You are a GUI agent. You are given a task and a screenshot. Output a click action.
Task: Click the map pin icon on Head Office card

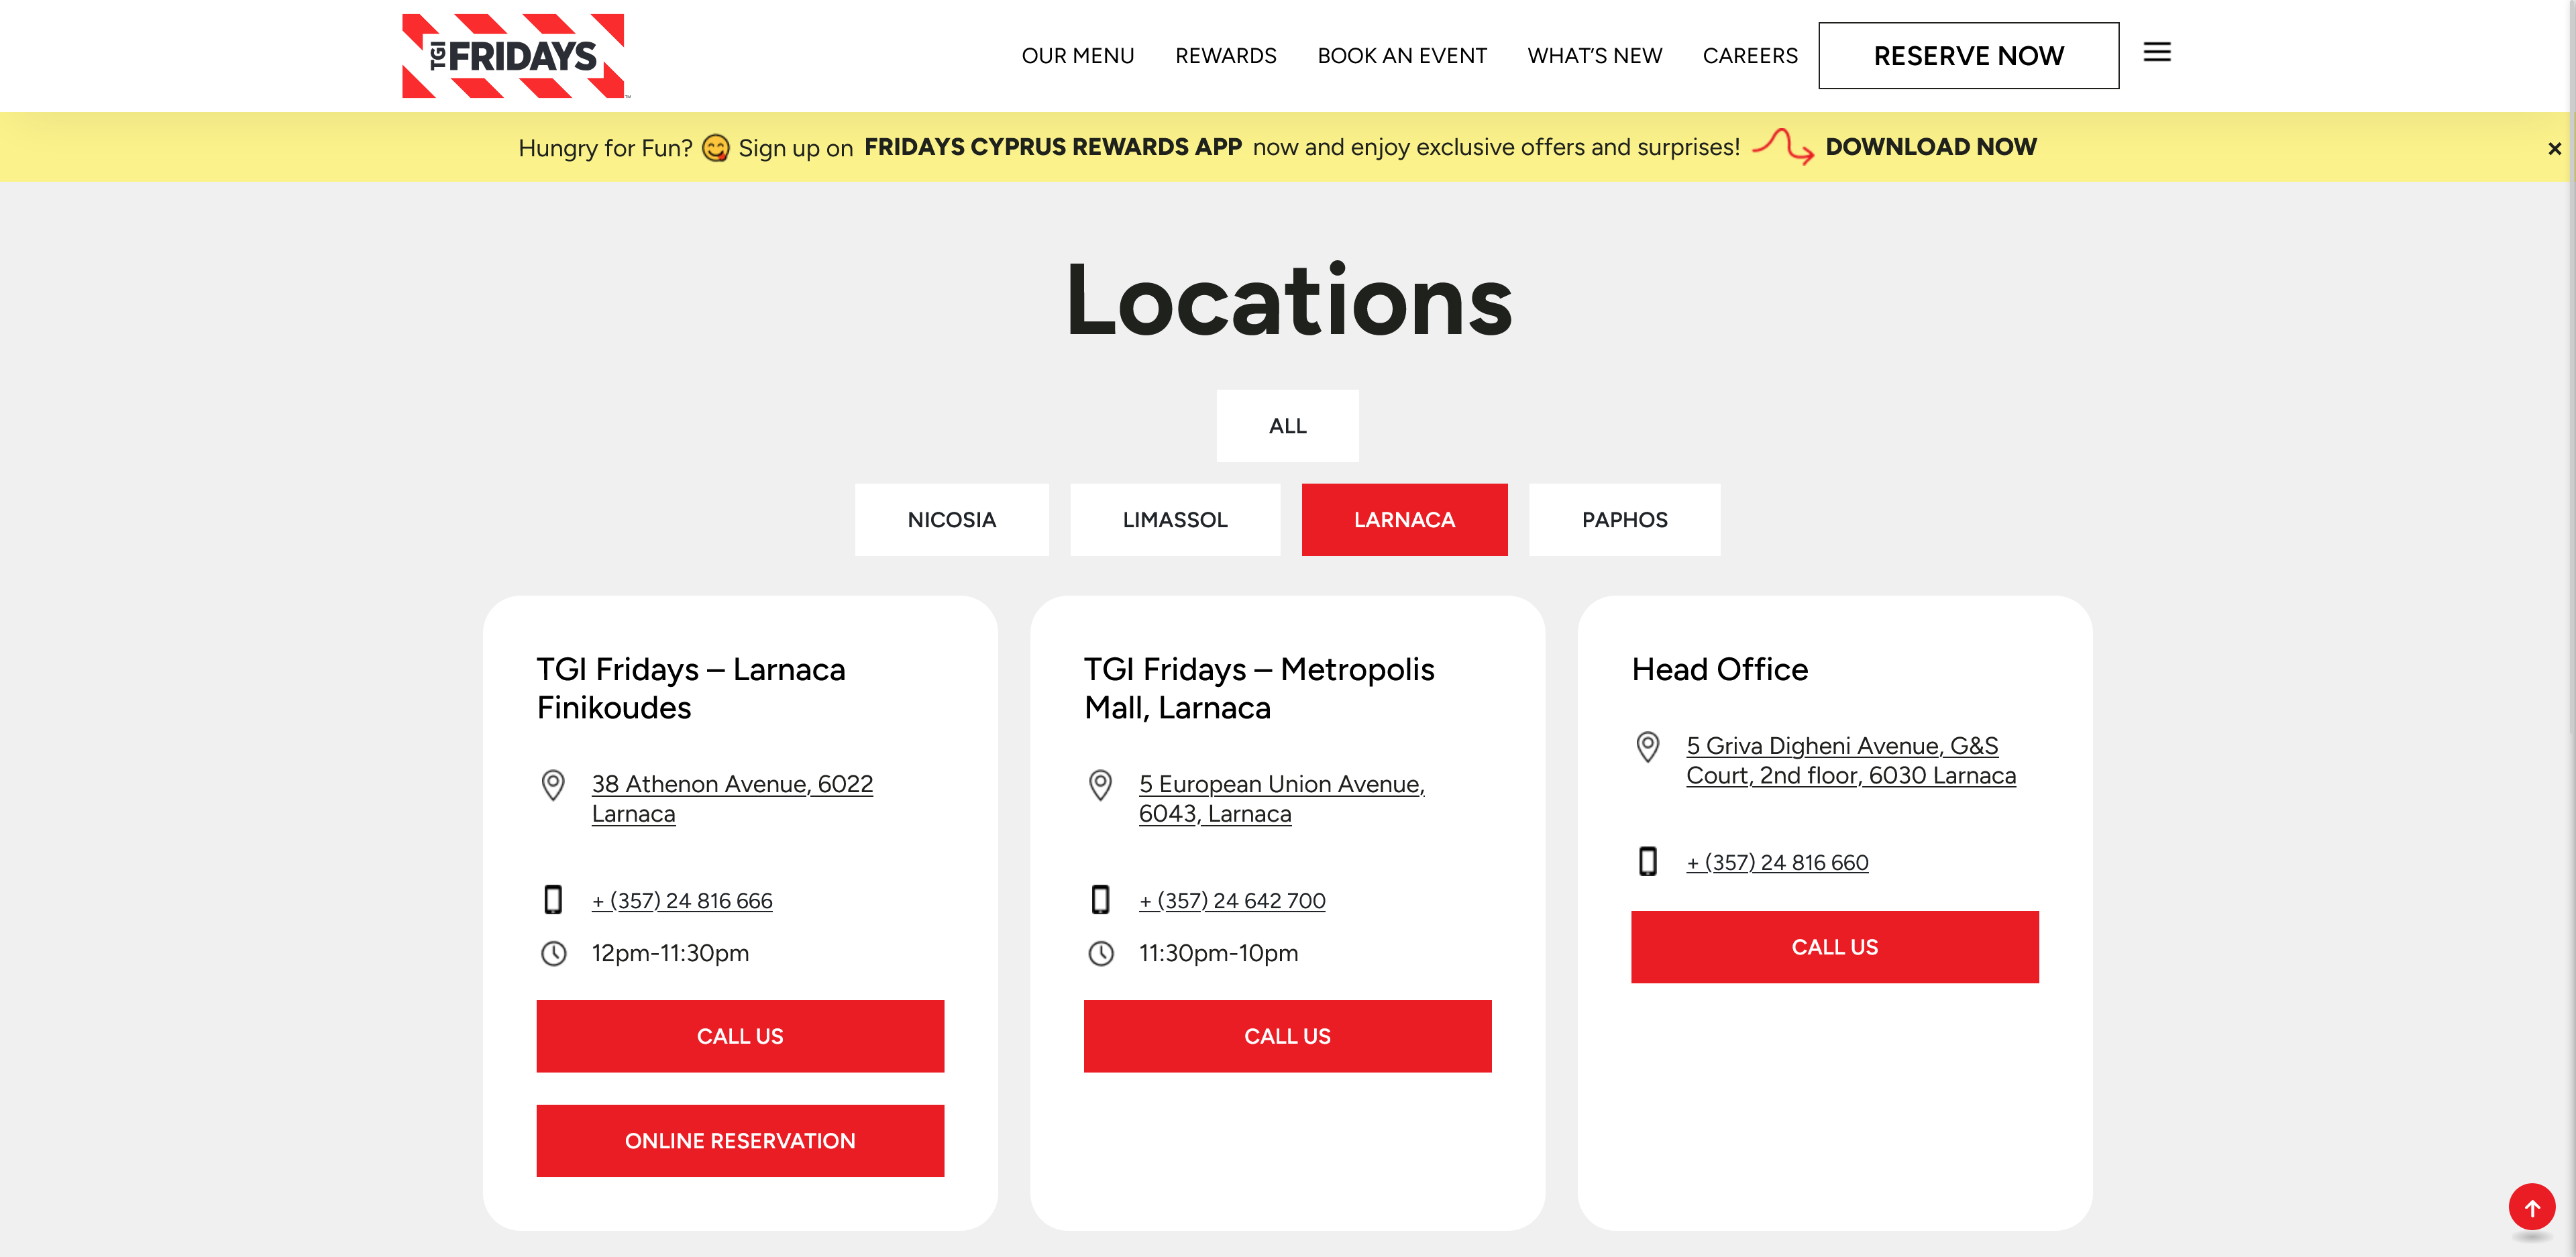coord(1648,747)
